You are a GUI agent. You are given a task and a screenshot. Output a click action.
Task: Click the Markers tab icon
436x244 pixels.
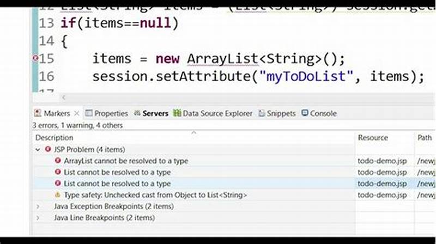click(x=38, y=113)
